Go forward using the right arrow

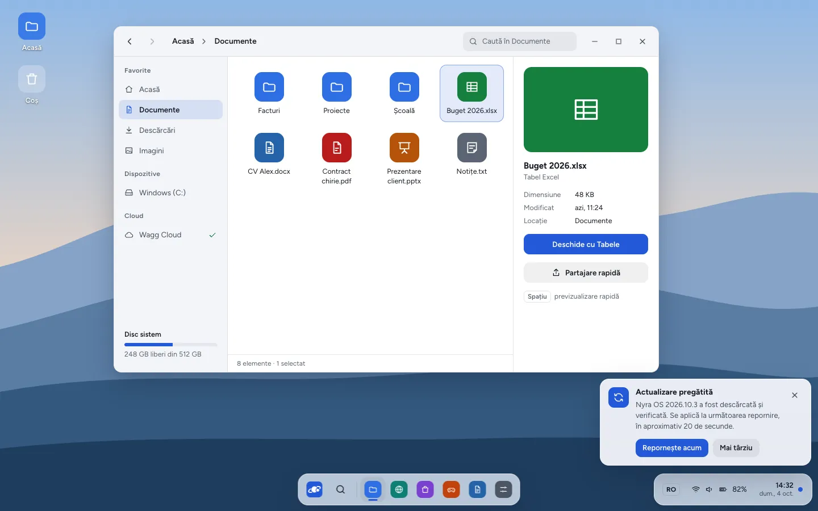point(152,41)
